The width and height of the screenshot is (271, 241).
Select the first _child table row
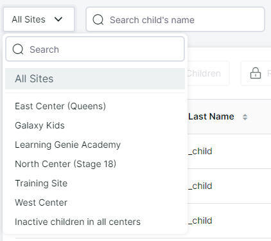pos(229,151)
